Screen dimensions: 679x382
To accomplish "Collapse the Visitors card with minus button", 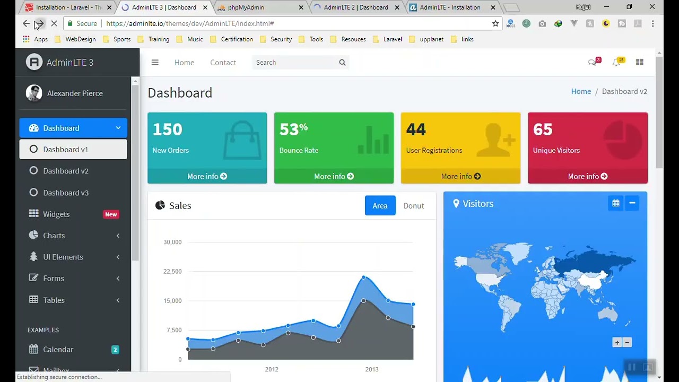I will (x=632, y=203).
